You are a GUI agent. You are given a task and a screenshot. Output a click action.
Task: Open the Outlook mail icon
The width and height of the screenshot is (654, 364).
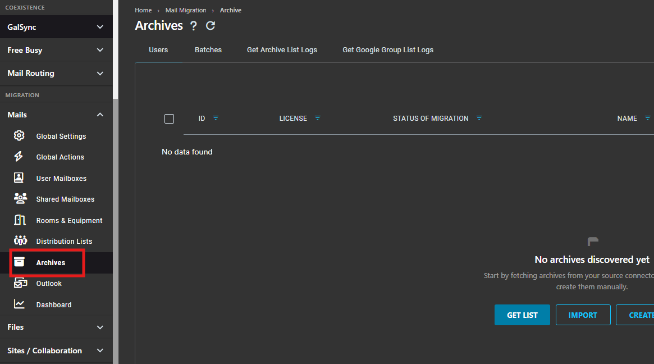[20, 283]
